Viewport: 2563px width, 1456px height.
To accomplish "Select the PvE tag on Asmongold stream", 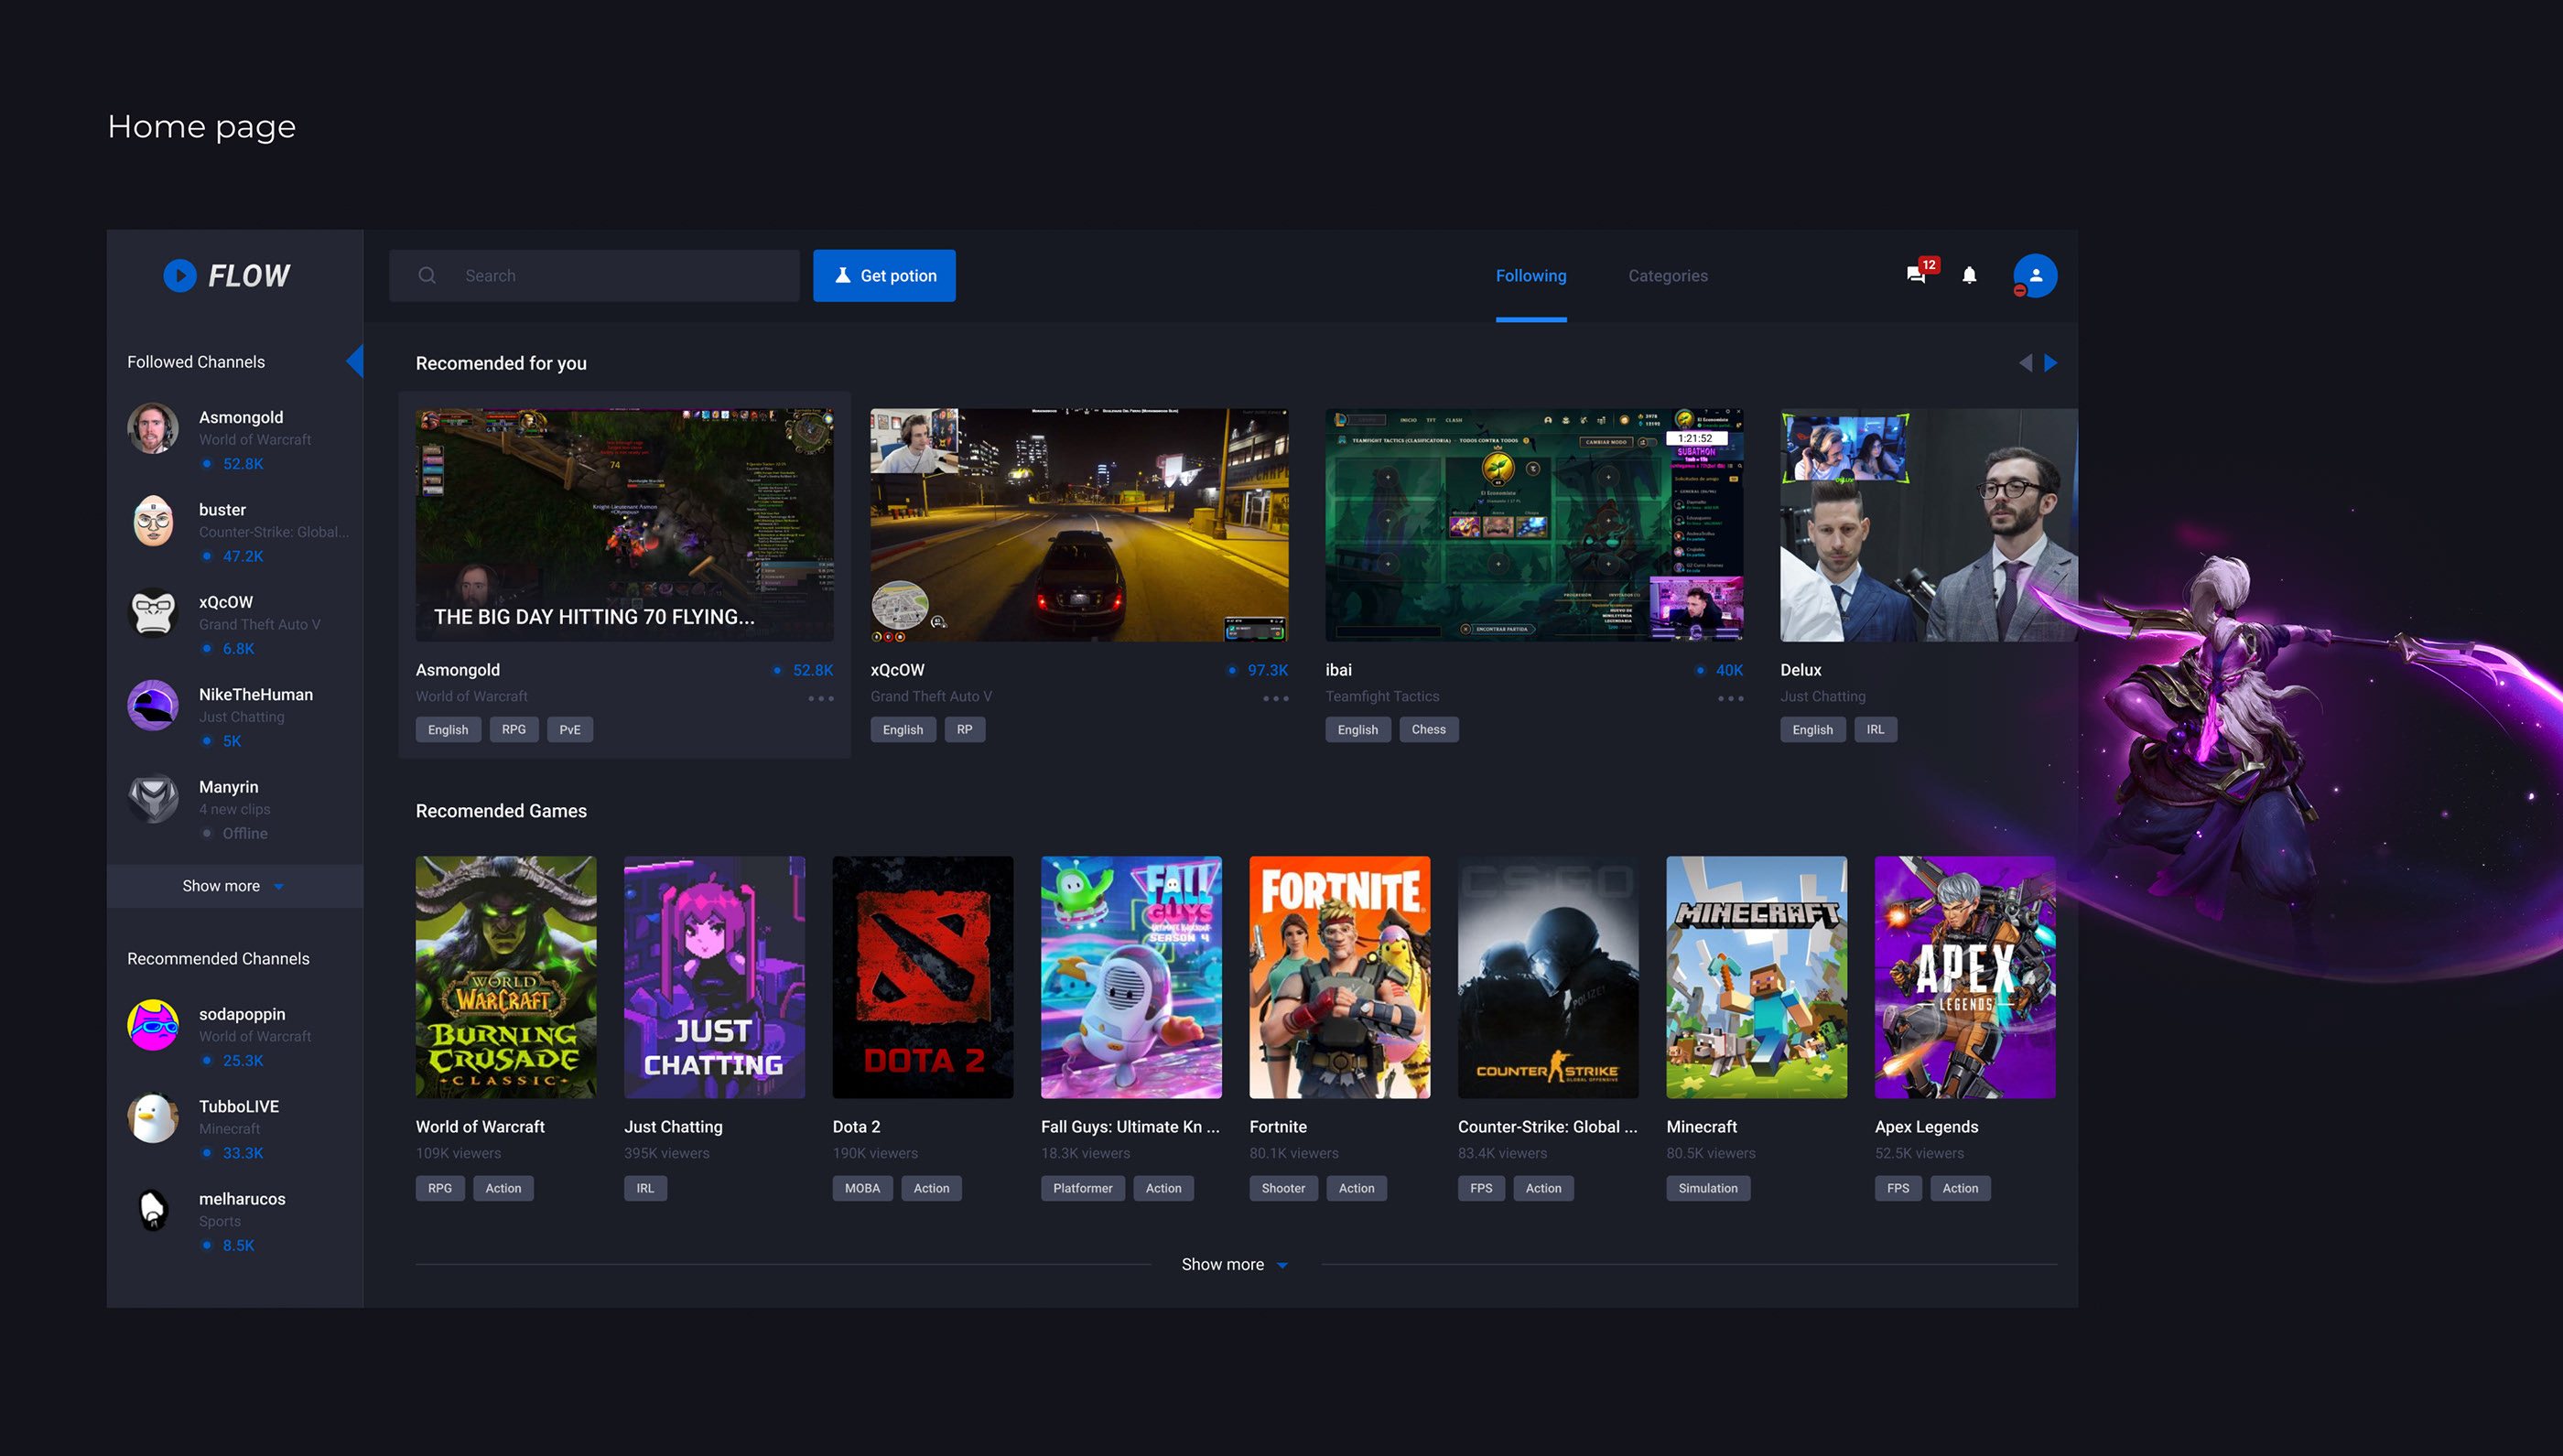I will (x=569, y=730).
